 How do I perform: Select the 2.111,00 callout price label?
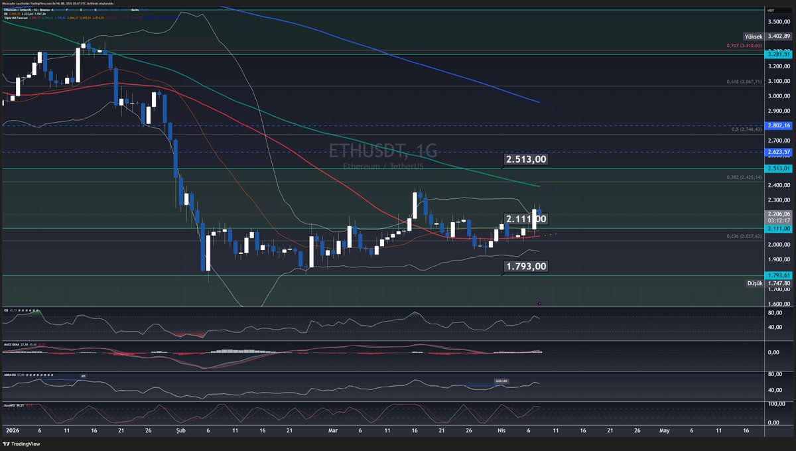click(526, 219)
